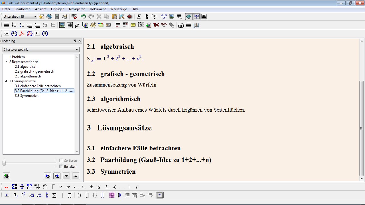
Task: Open the Einfügen menu
Action: click(x=58, y=9)
